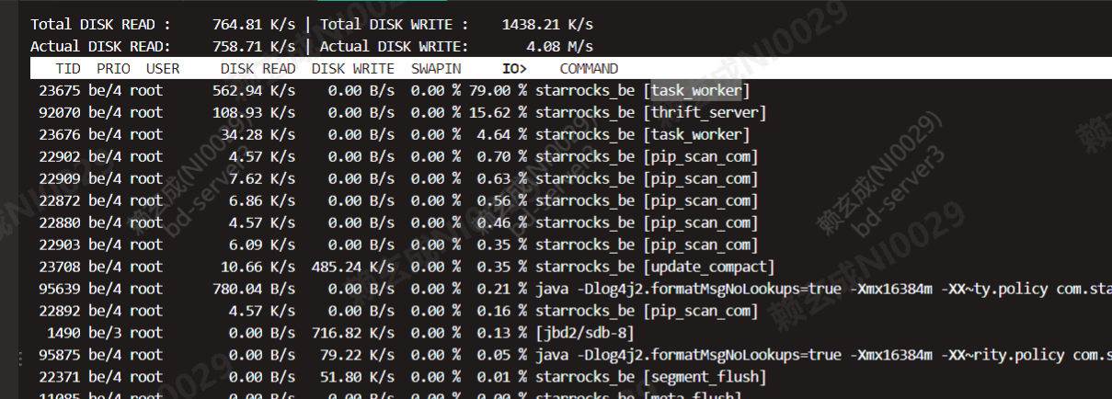Image resolution: width=1112 pixels, height=399 pixels.
Task: Click the 0.16 % IO value
Action: click(502, 311)
